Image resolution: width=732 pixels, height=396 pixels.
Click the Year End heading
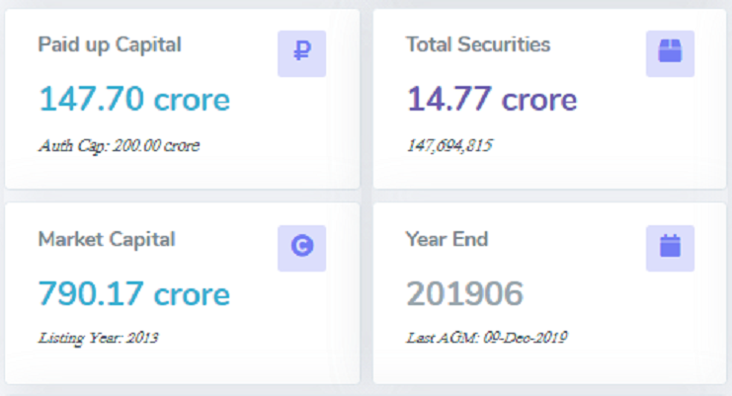coord(447,239)
